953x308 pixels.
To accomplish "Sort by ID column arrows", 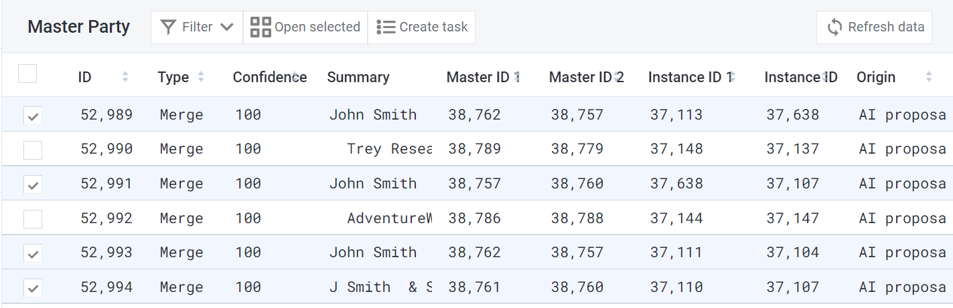I will [x=125, y=78].
